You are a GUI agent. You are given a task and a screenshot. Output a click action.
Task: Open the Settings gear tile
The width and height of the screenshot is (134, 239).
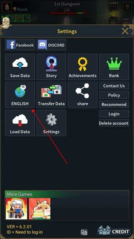[x=51, y=123]
